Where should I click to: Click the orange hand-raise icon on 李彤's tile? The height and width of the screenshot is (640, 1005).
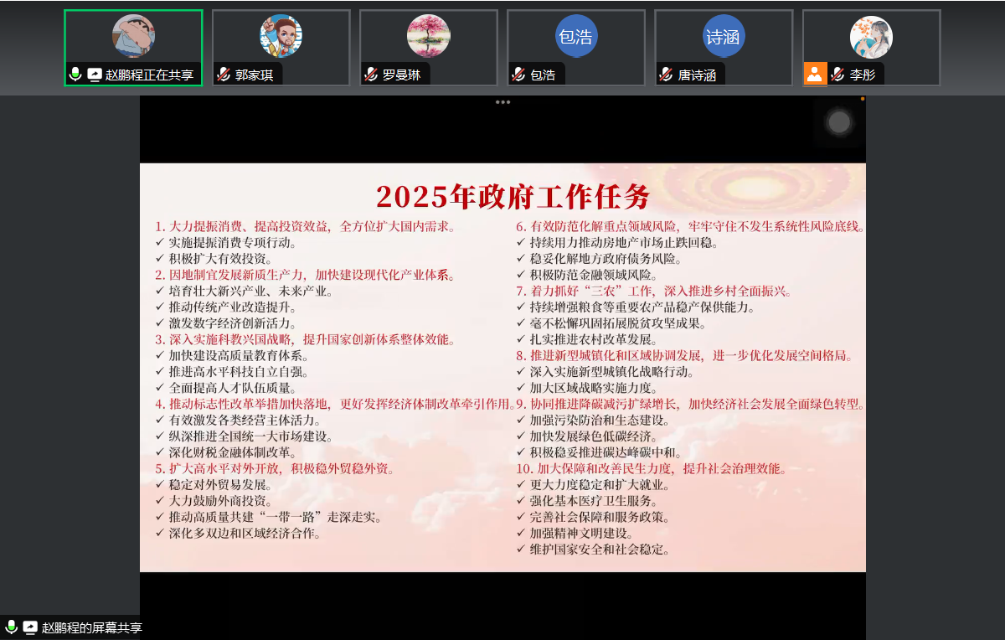click(x=814, y=75)
